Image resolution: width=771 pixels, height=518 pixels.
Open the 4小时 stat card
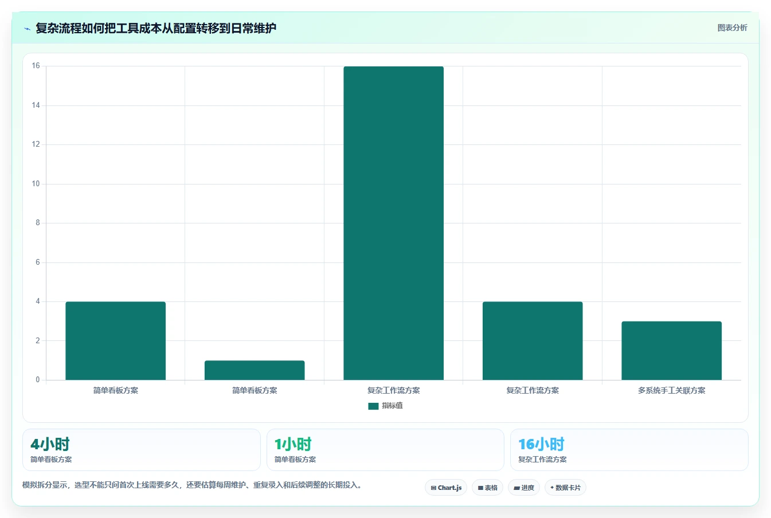click(x=141, y=450)
